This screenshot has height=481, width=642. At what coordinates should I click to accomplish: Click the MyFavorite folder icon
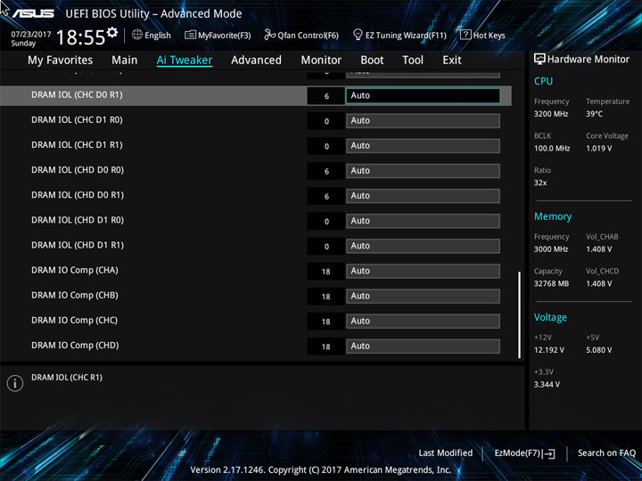point(190,35)
